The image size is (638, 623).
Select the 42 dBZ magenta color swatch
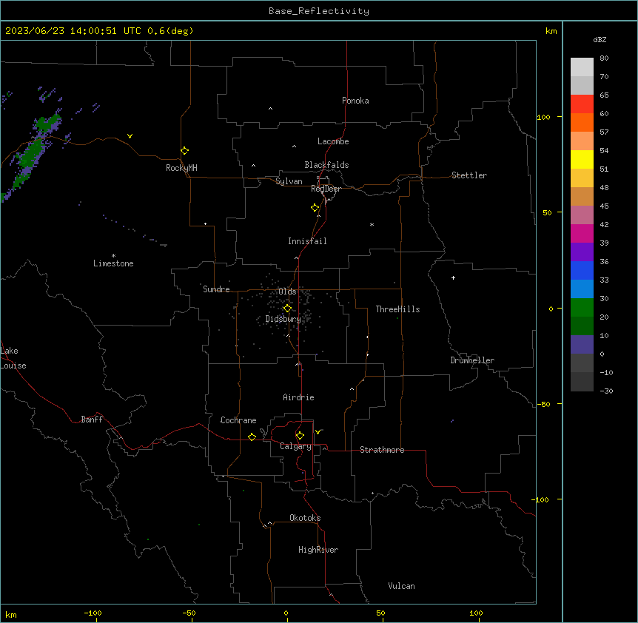pos(582,233)
